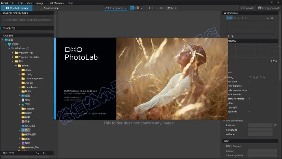Image resolution: width=282 pixels, height=159 pixels.
Task: Show only B channel in histogram
Action: [242, 18]
